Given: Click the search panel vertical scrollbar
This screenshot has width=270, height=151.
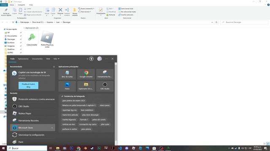Looking at the screenshot, I should [116, 104].
